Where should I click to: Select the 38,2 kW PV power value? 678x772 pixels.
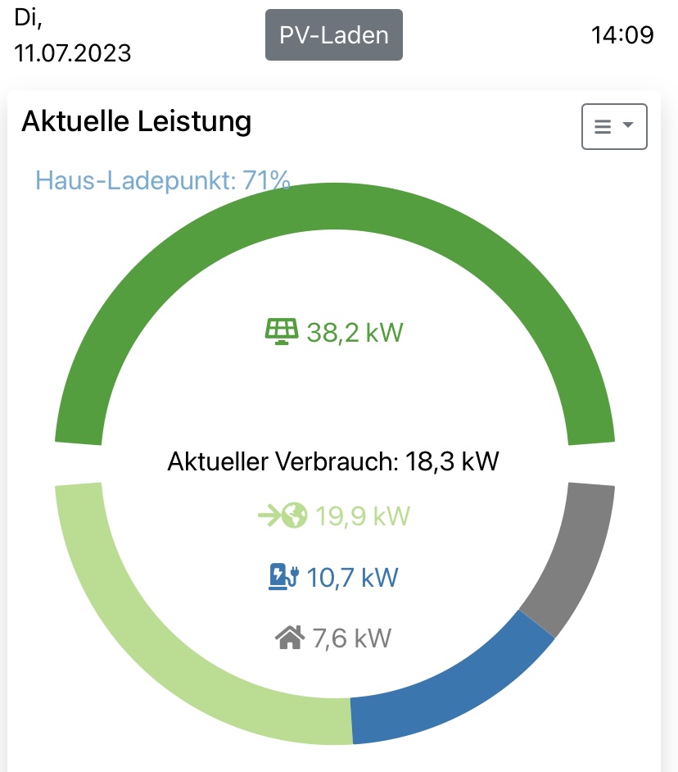click(355, 333)
